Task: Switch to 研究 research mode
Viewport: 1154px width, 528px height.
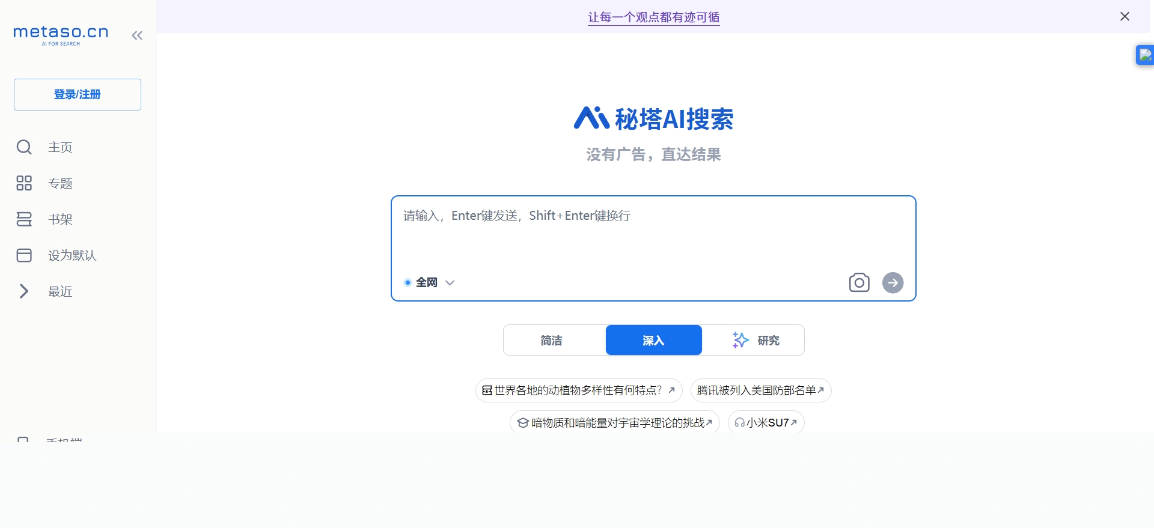Action: [x=756, y=341]
